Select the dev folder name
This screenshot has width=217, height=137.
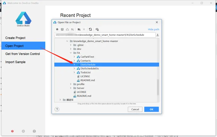[x=79, y=49]
